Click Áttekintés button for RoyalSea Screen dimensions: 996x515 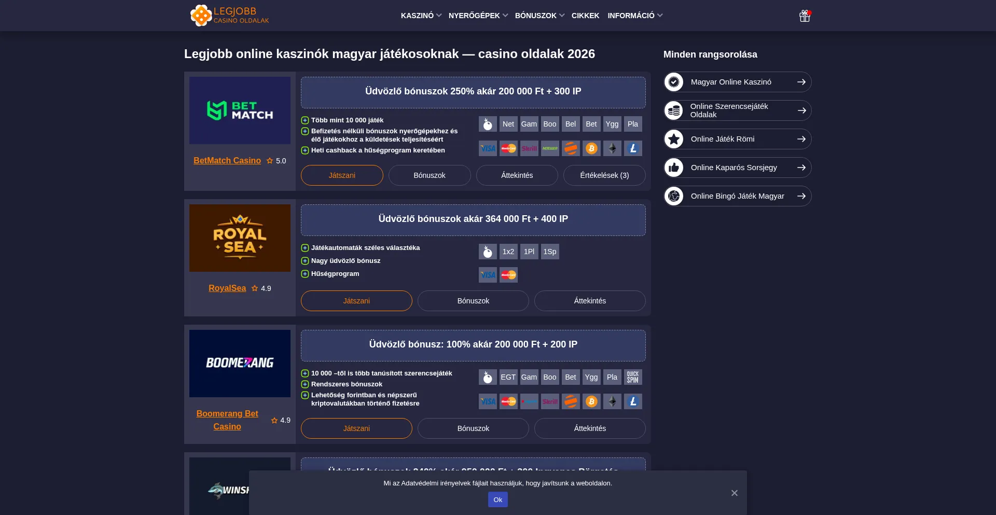590,301
